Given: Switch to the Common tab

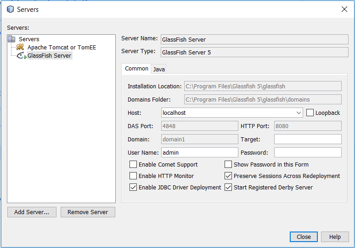Looking at the screenshot, I should (136, 68).
